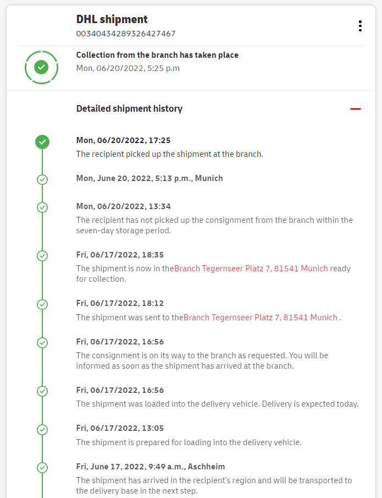382x498 pixels.
Task: Open the three-dot shipment options menu
Action: tap(360, 26)
